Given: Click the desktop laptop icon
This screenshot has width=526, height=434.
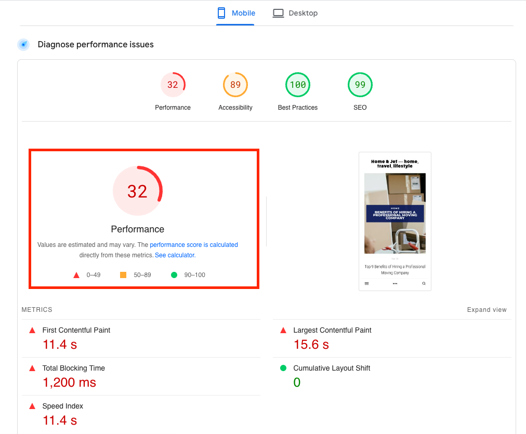Looking at the screenshot, I should coord(278,13).
